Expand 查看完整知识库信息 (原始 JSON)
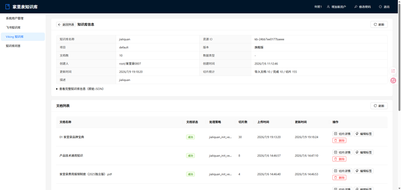The height and width of the screenshot is (190, 401). click(x=80, y=89)
